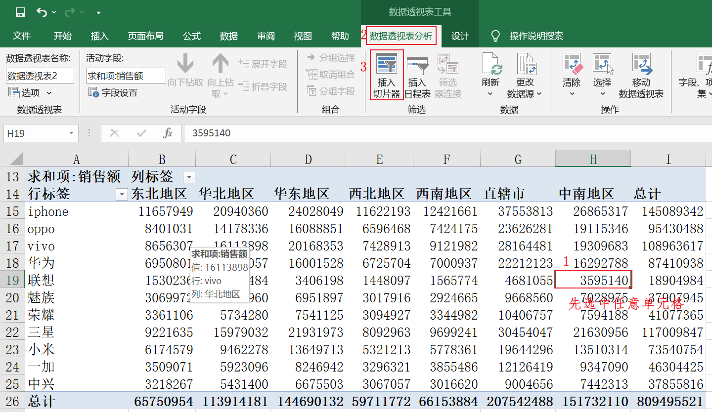Click Insert Slicer (插入切片器) button
Screen dimensions: 712x412
pyautogui.click(x=387, y=75)
